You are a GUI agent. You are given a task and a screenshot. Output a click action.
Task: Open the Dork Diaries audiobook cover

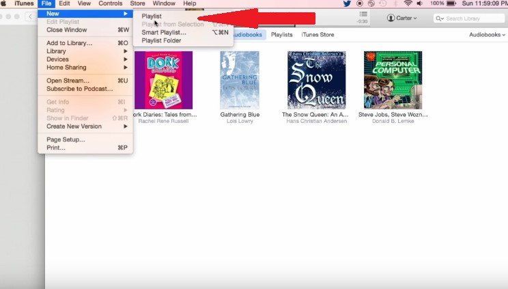point(163,80)
